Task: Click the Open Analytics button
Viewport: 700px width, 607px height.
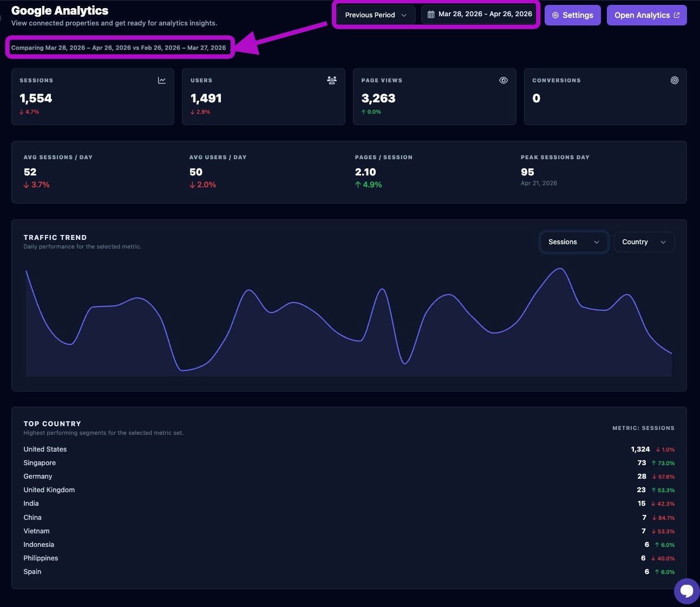Action: [x=647, y=15]
